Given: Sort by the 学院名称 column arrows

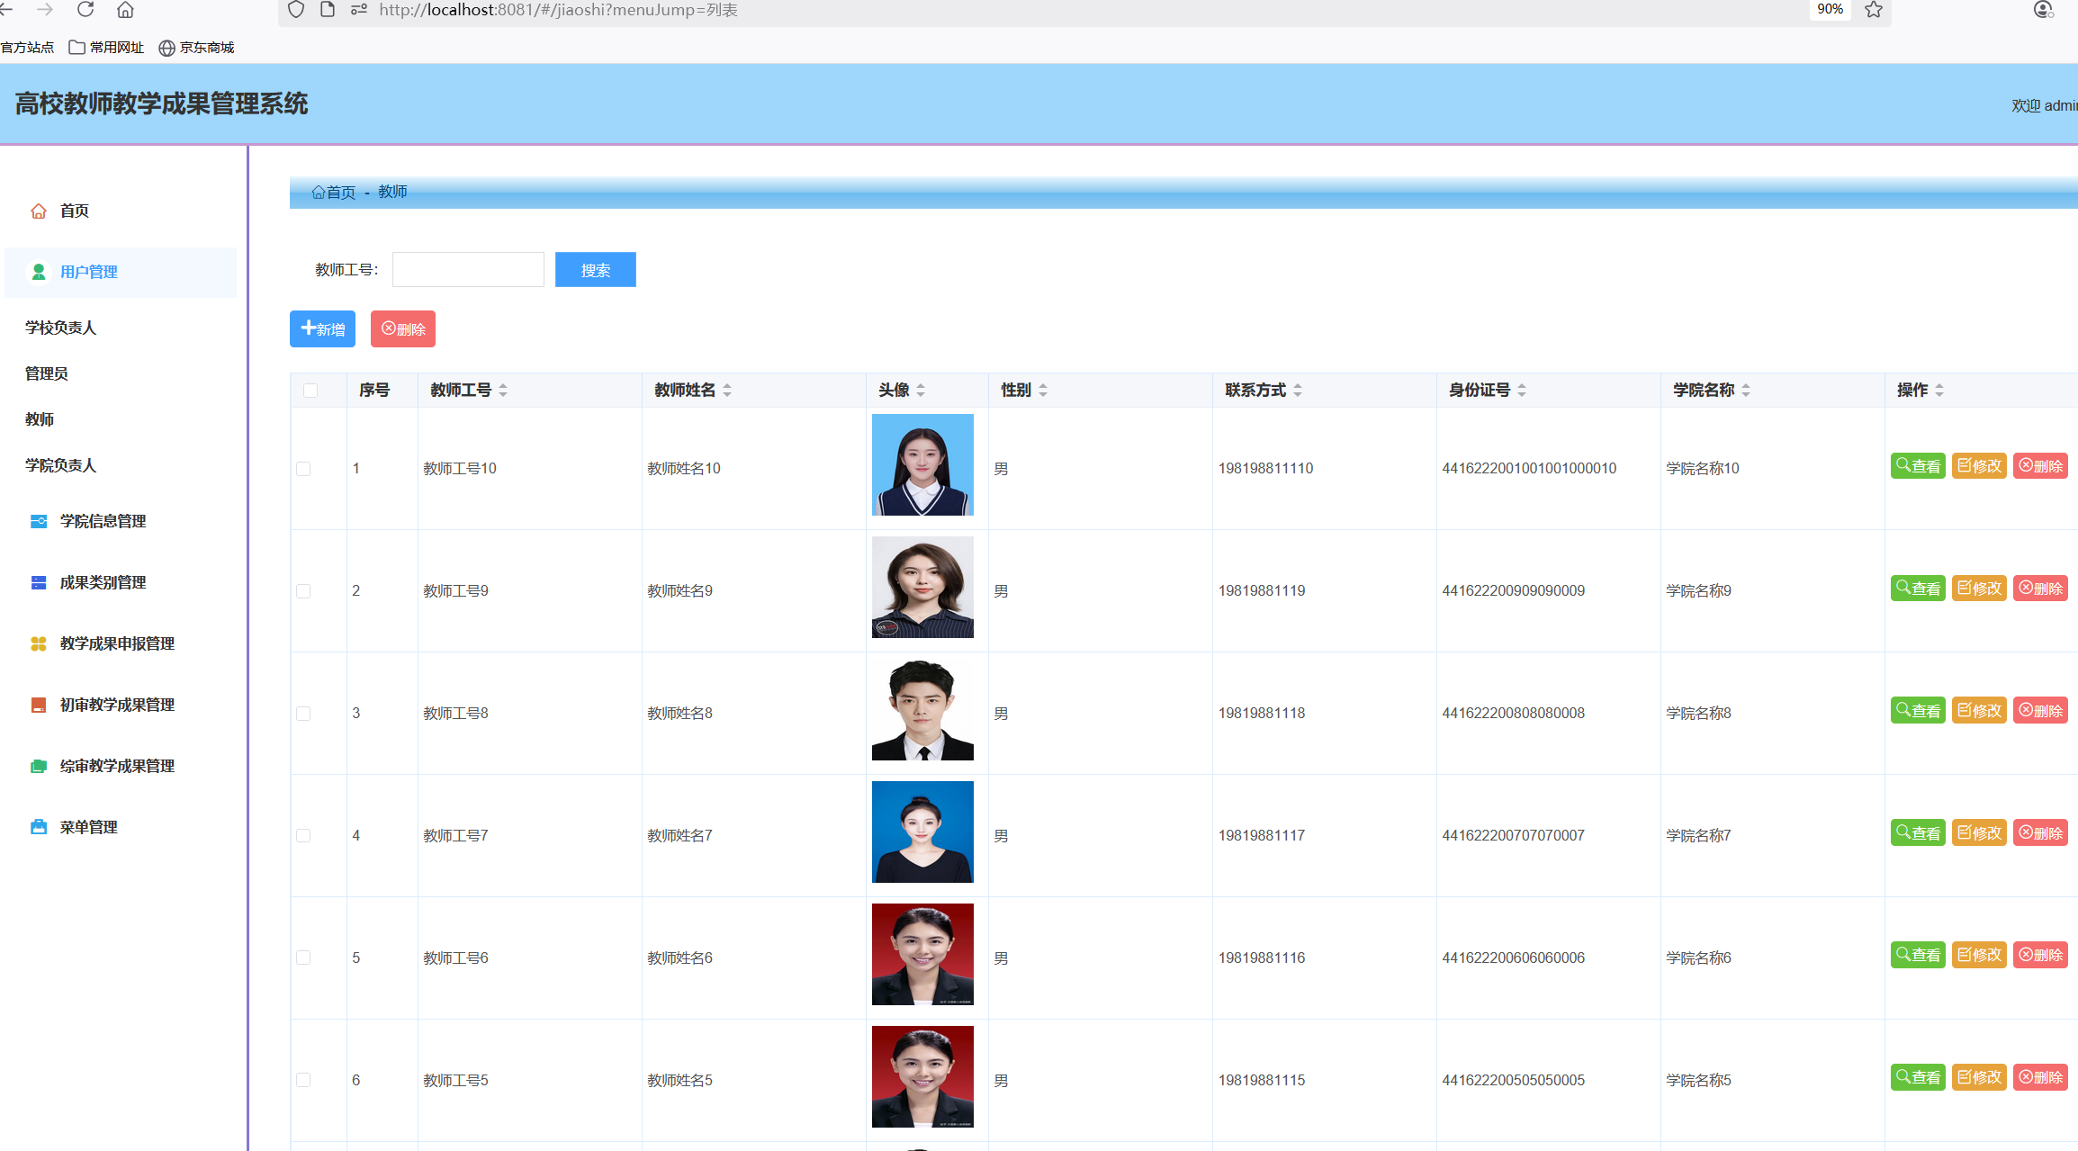Looking at the screenshot, I should 1746,391.
